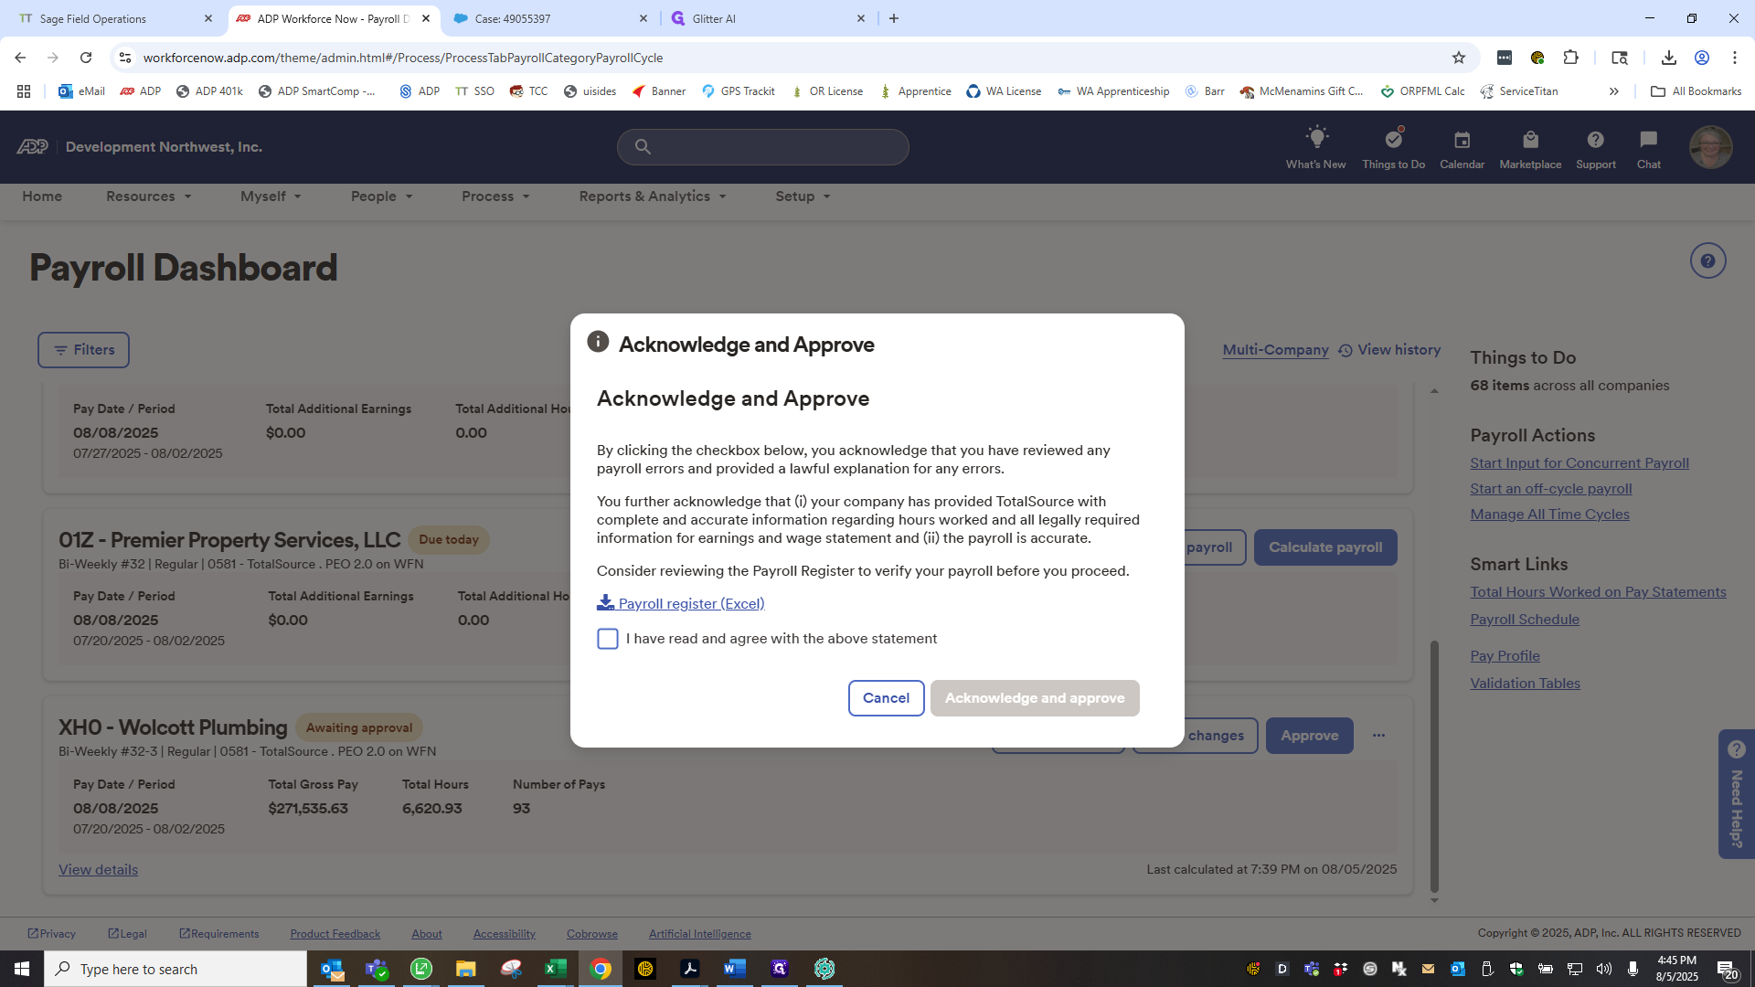Open a new browser tab
Viewport: 1755px width, 987px height.
click(893, 18)
